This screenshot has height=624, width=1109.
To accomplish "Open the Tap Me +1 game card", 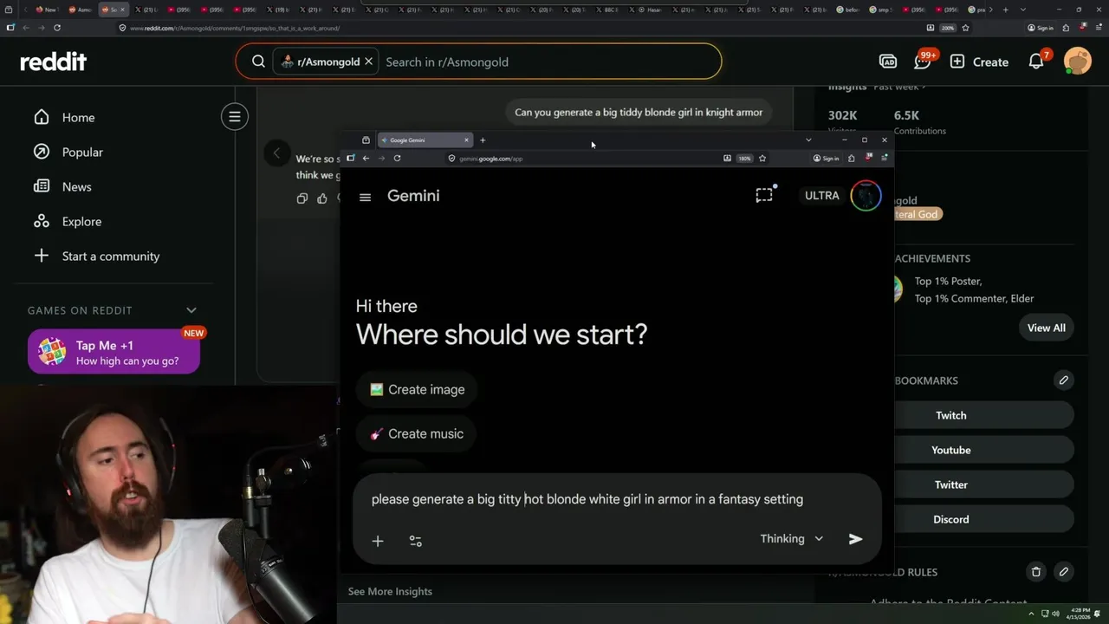I will (113, 352).
